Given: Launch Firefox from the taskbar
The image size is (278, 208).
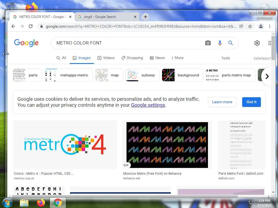Looking at the screenshot, I should [41, 203].
